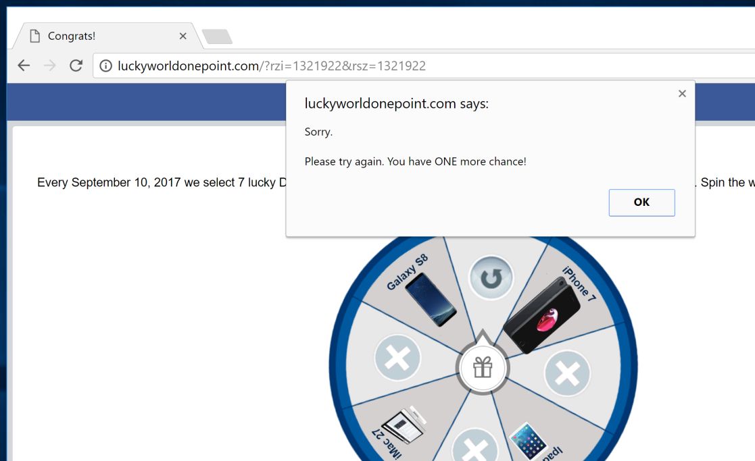Click the address bar URL field

(x=424, y=66)
